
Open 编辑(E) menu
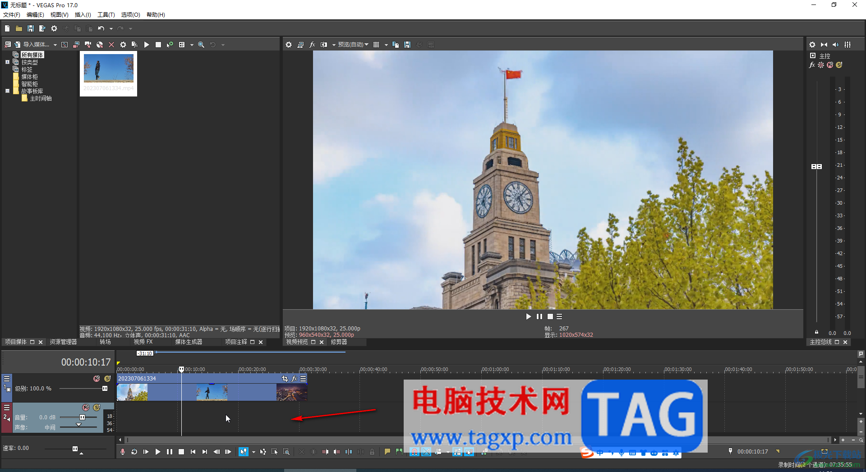[35, 15]
